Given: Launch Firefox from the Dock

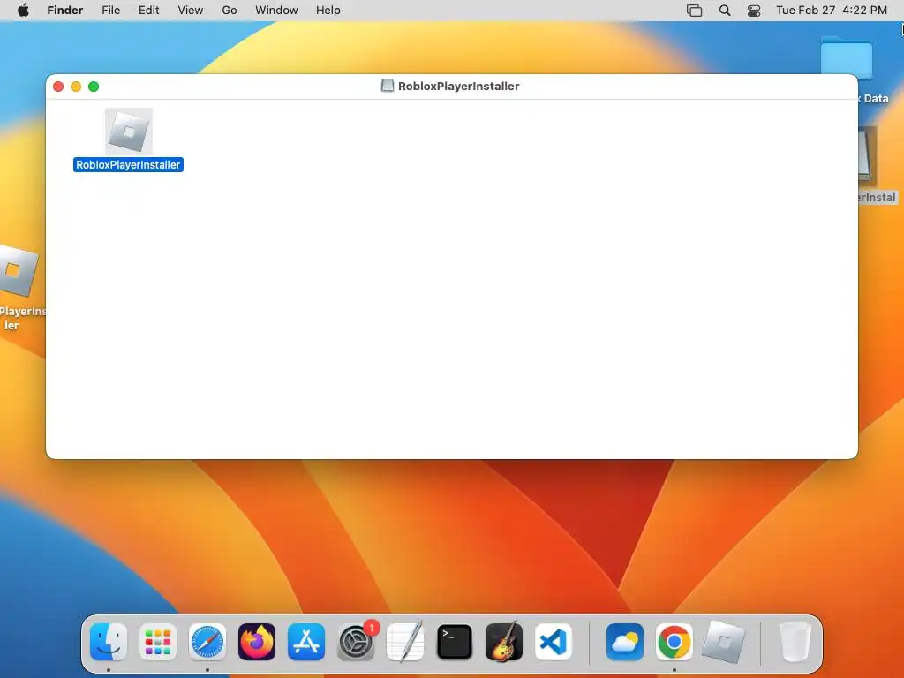Looking at the screenshot, I should 257,642.
